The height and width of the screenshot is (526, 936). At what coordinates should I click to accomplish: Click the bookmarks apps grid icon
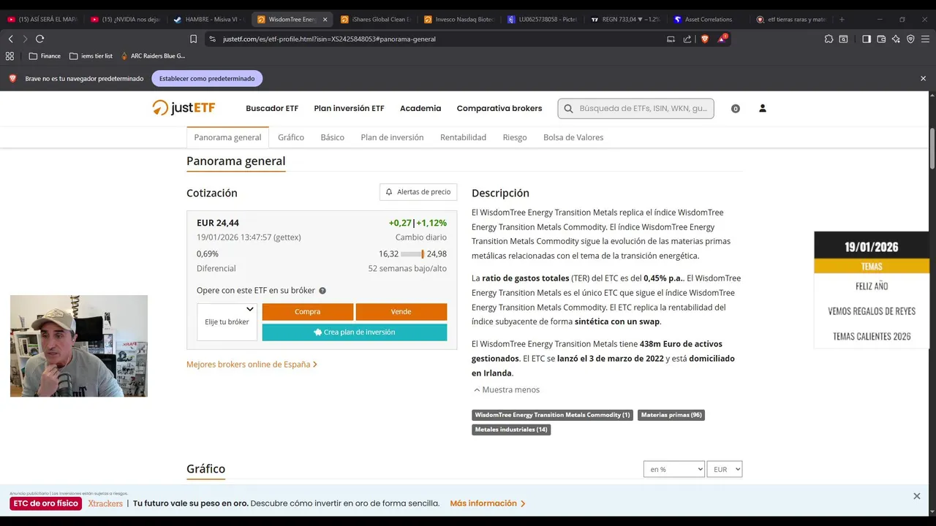pyautogui.click(x=10, y=56)
